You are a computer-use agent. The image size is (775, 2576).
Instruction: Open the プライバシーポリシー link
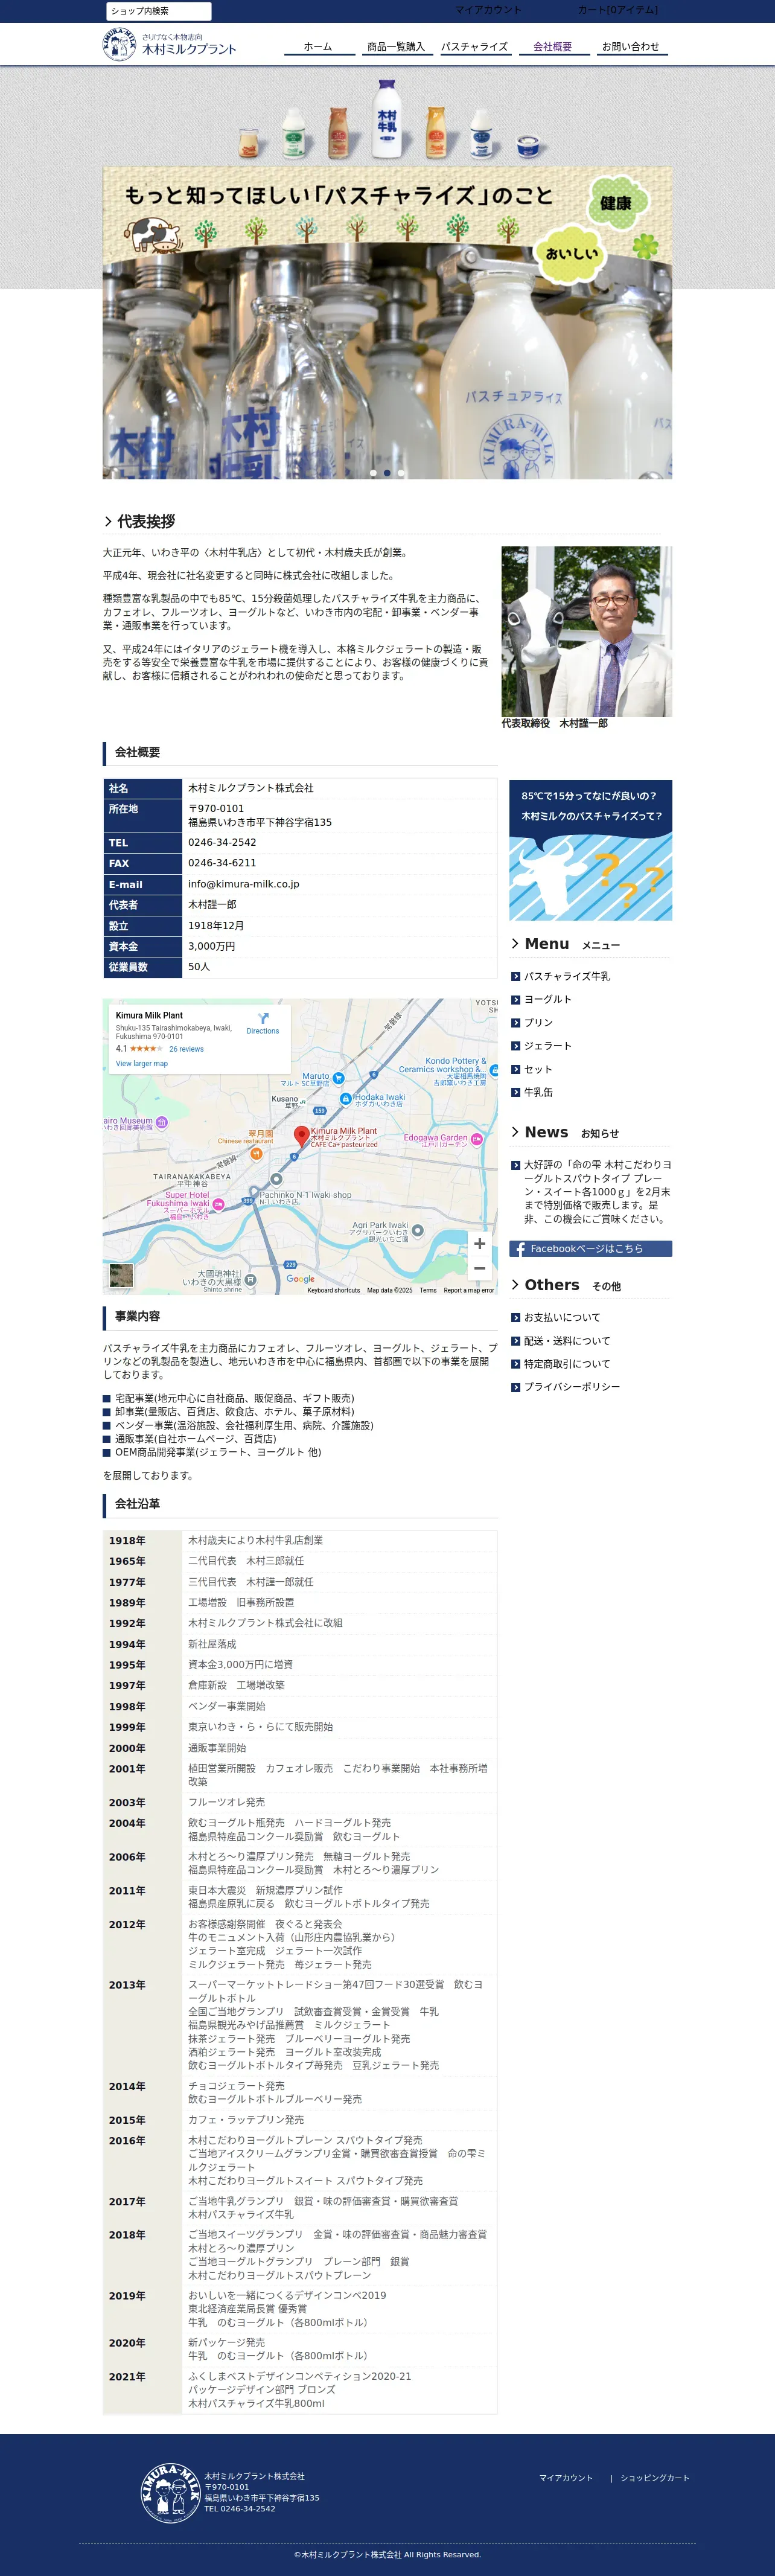point(572,1387)
